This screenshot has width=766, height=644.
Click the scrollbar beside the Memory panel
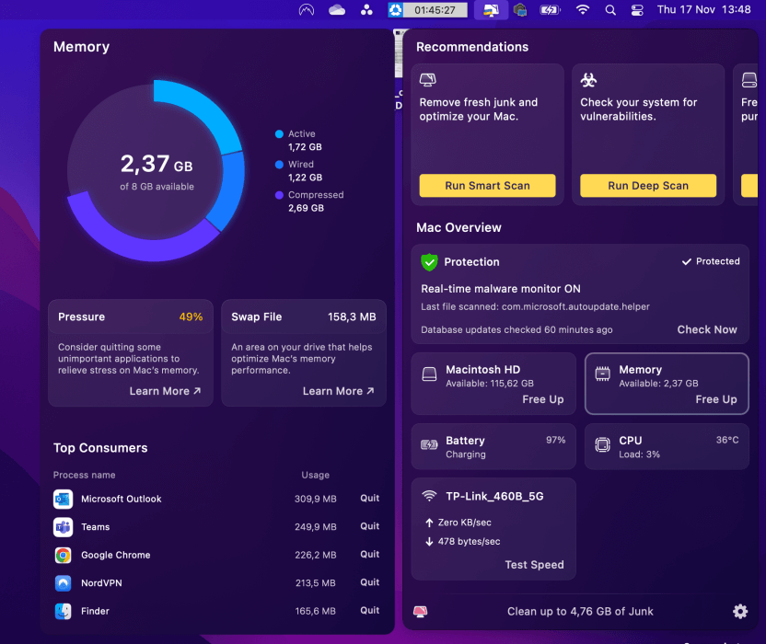click(398, 55)
